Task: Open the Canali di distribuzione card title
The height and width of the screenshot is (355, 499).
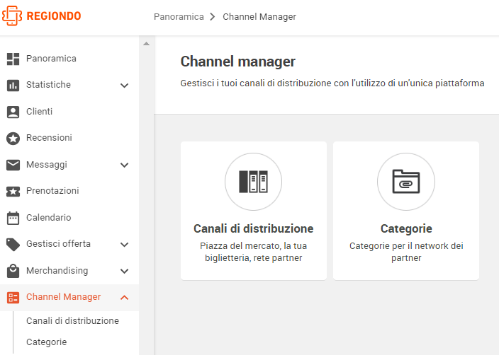Action: (x=253, y=228)
